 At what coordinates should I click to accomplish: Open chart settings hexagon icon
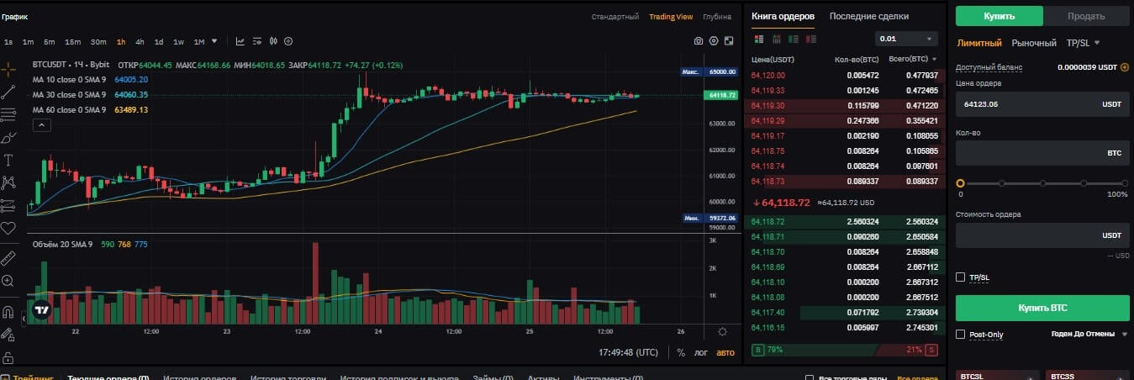tap(714, 40)
